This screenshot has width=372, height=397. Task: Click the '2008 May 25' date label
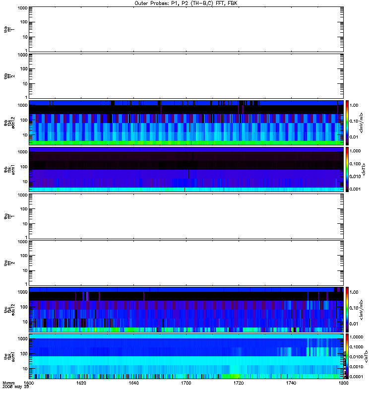point(16,387)
